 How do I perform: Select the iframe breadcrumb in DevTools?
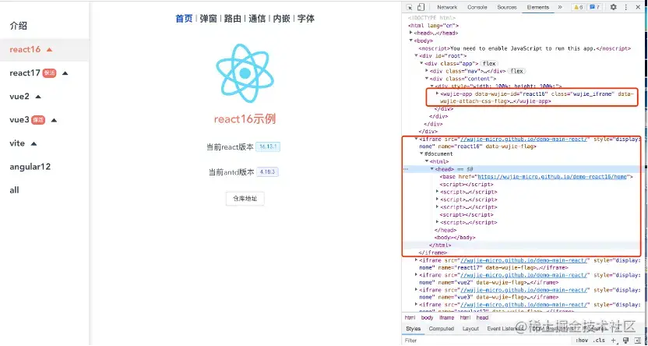click(x=447, y=317)
